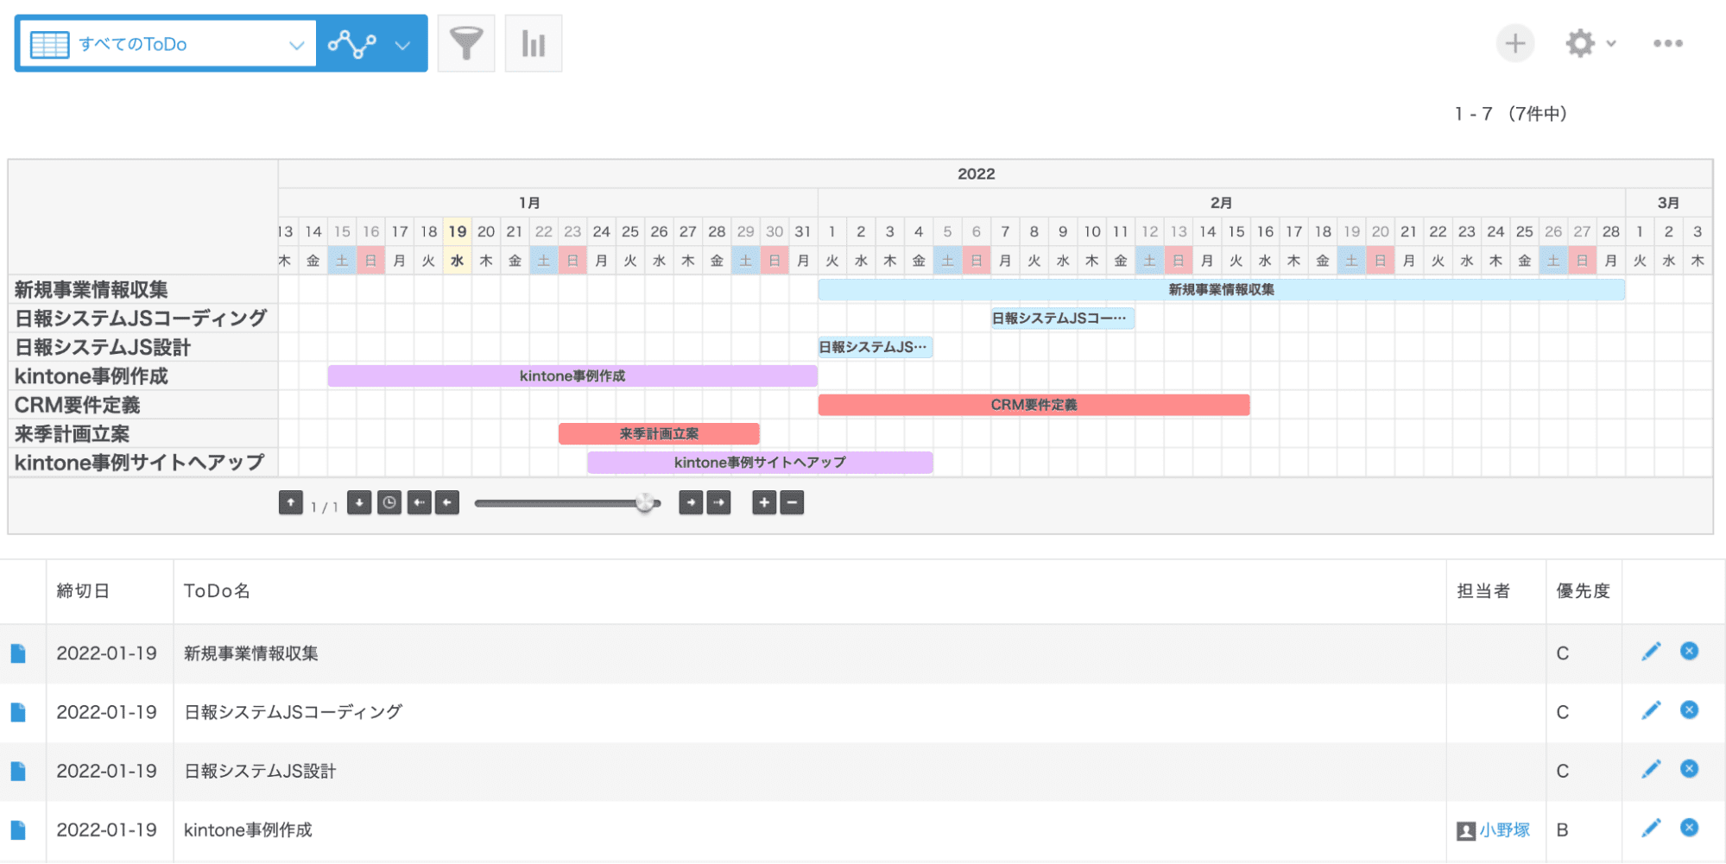Go to next Gantt page down arrow
Viewport: 1726px width, 864px height.
coord(359,502)
